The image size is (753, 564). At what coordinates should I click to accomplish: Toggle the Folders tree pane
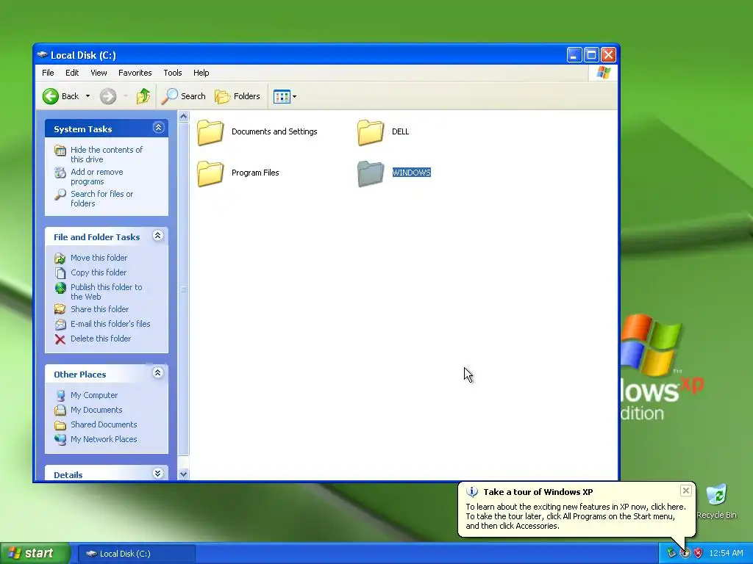click(238, 96)
